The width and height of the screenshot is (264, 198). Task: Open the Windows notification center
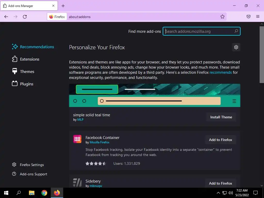pyautogui.click(x=255, y=193)
